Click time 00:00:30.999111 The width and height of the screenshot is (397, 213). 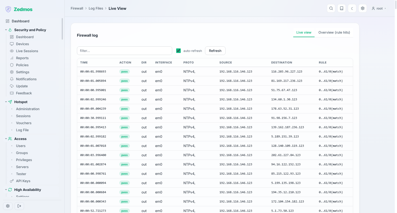tap(93, 118)
